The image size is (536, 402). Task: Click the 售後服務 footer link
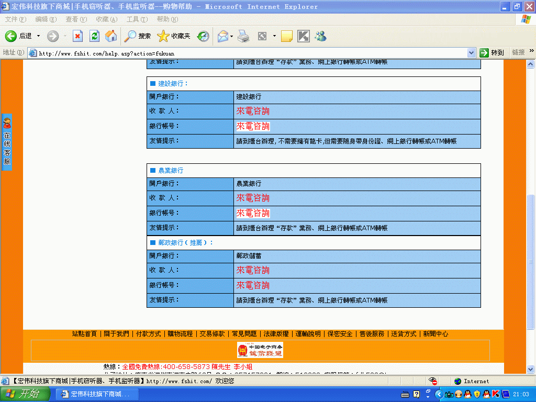pos(371,334)
